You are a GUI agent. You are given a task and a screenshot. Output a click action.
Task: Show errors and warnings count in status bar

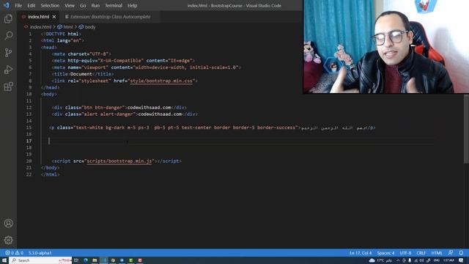14,253
